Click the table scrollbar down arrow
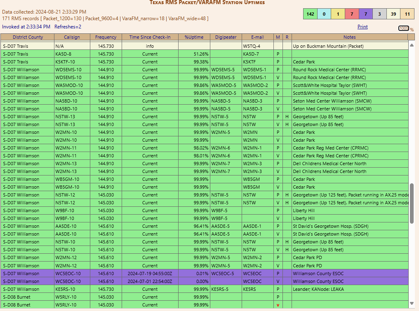This screenshot has width=419, height=311. tap(412, 303)
